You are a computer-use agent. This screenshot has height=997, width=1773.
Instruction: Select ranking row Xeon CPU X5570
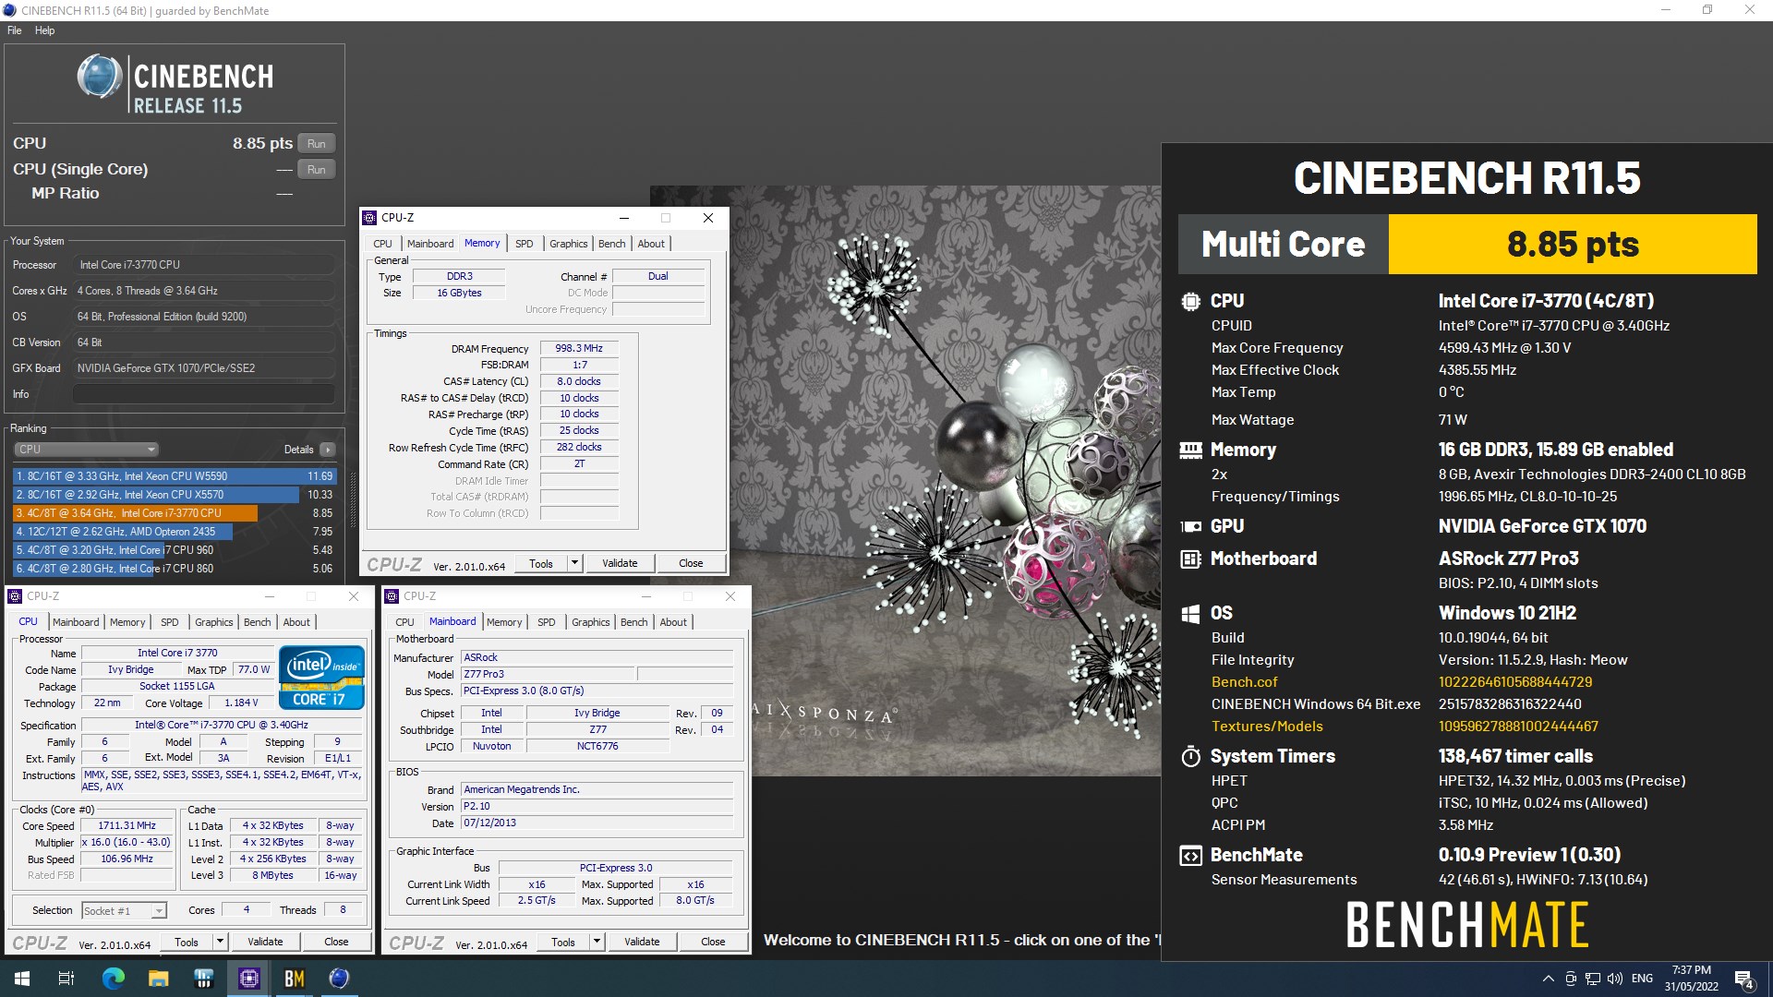coord(175,495)
